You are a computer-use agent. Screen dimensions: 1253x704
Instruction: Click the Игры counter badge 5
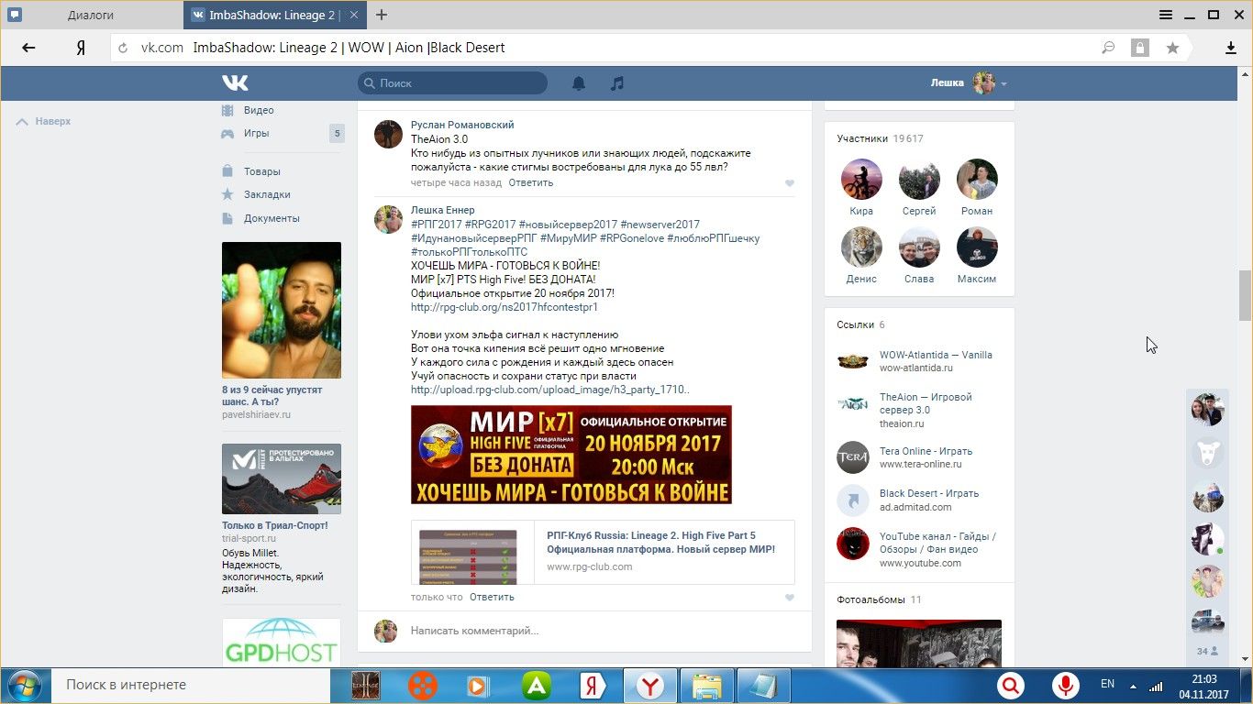point(337,134)
